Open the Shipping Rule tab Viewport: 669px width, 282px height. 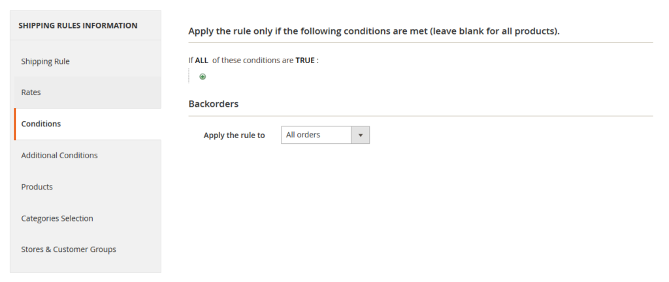tap(45, 61)
